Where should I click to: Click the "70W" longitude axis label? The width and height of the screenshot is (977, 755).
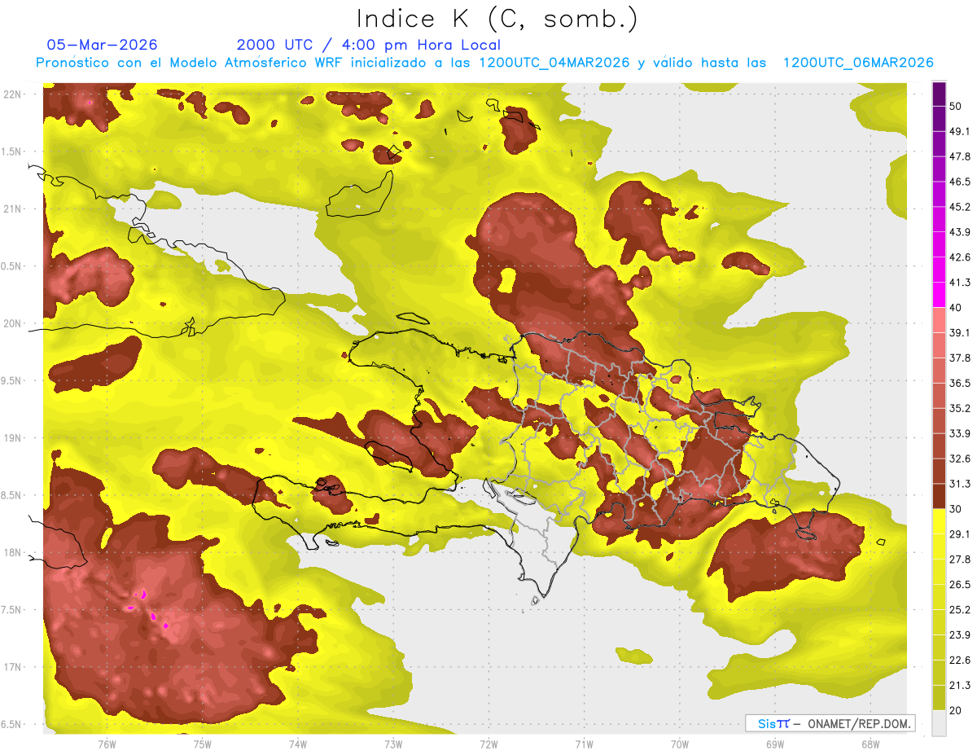tap(680, 744)
